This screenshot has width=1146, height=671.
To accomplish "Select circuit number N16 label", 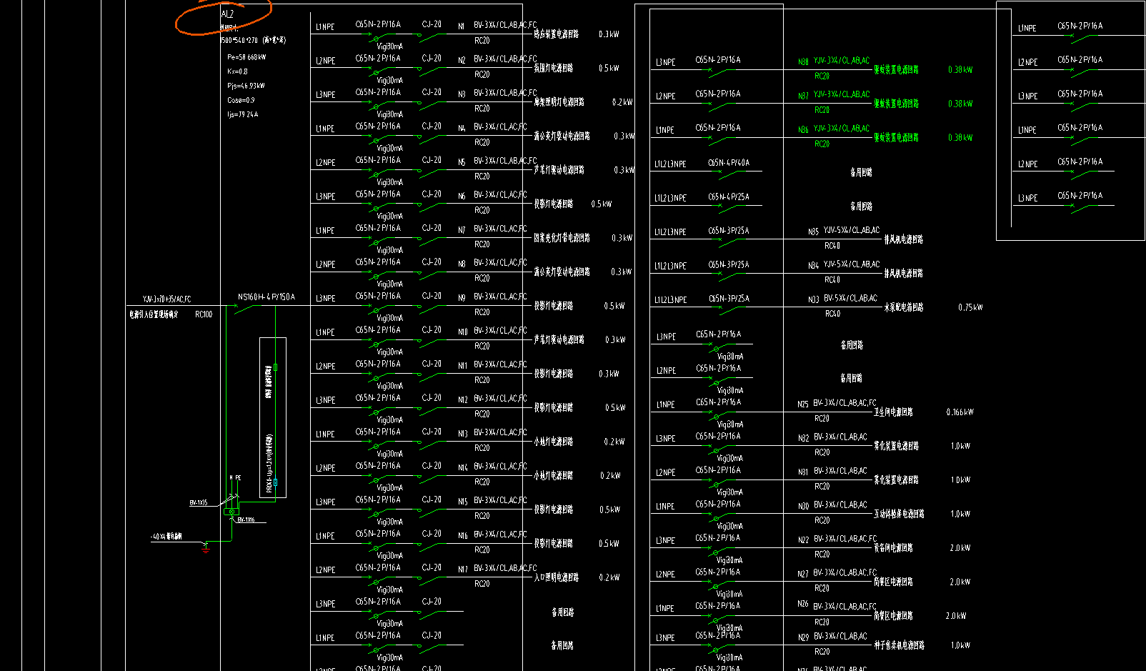I will click(463, 536).
